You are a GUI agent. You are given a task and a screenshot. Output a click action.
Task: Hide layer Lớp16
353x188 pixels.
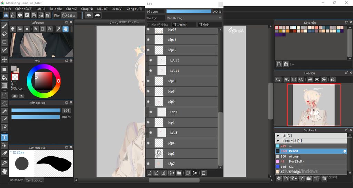pos(148,40)
